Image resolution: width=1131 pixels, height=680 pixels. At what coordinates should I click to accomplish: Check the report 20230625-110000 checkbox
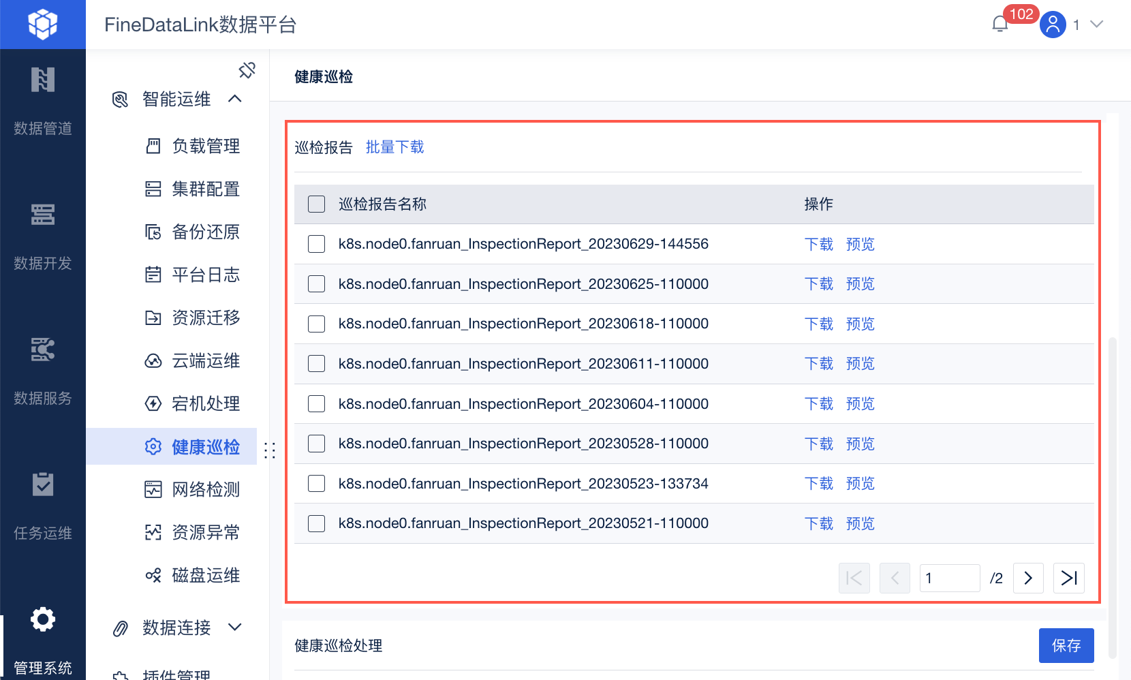317,284
